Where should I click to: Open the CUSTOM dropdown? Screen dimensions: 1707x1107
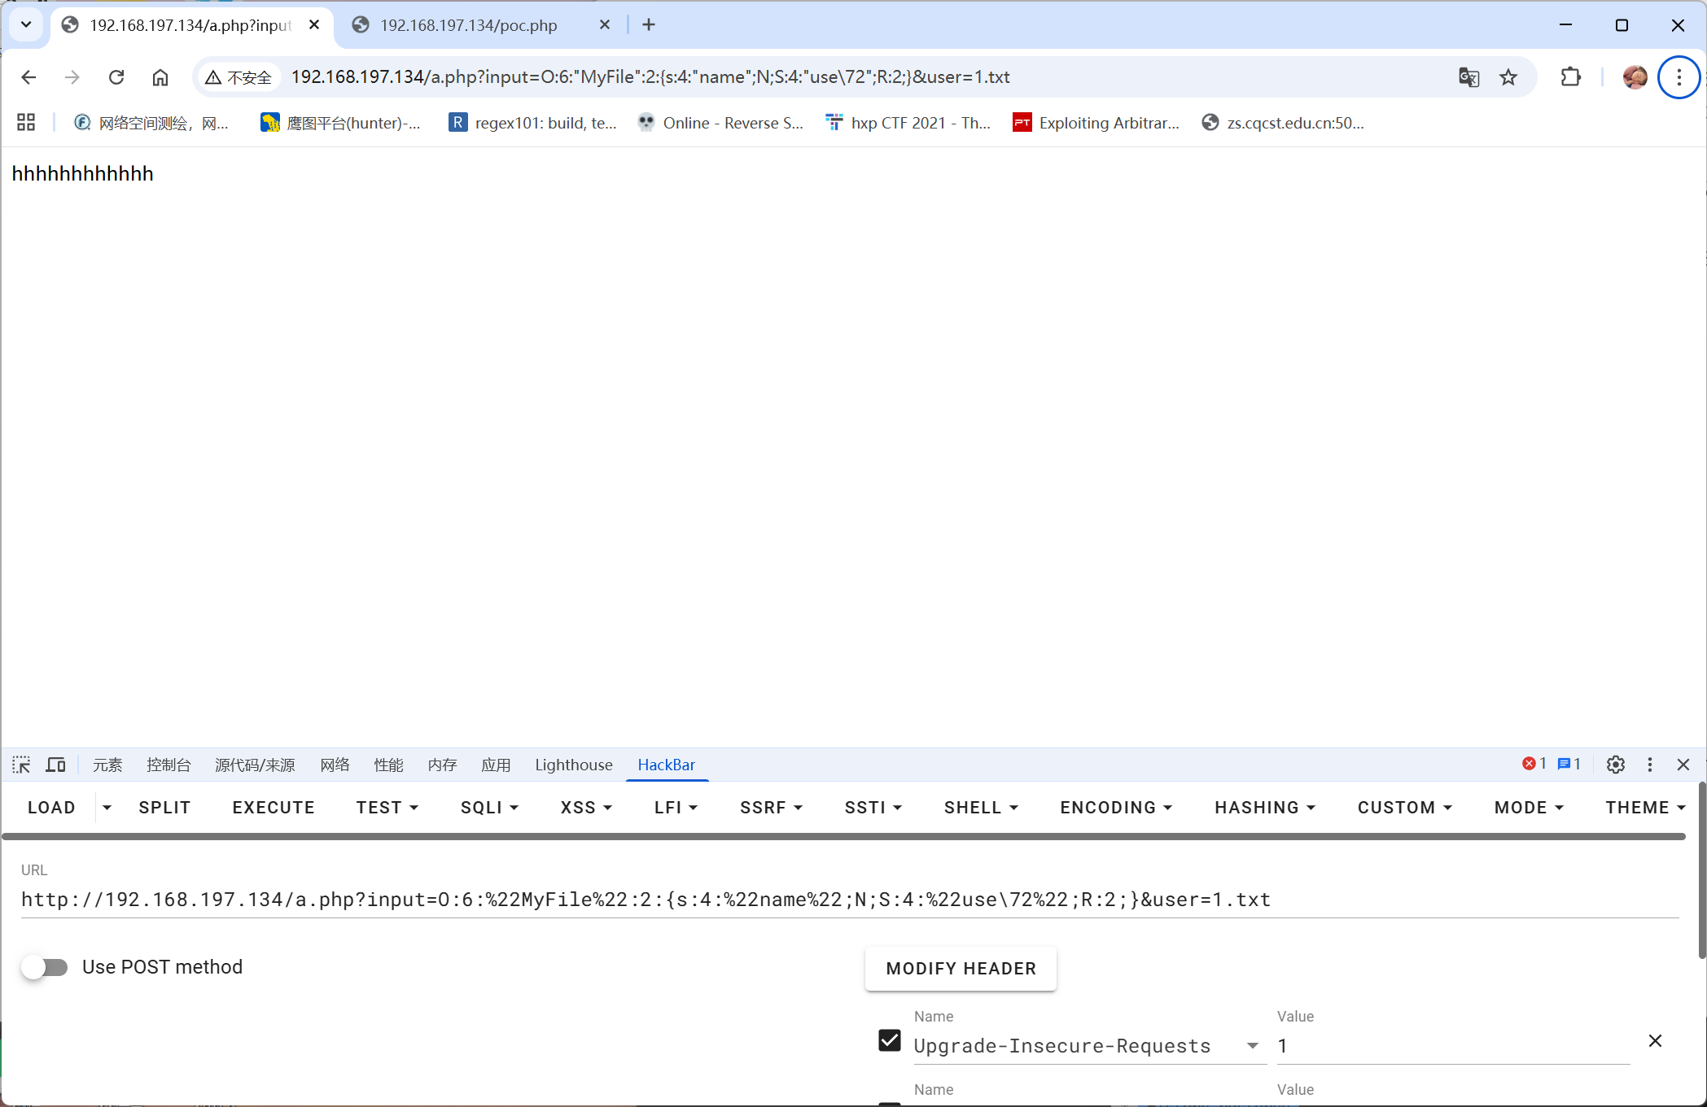[1405, 808]
